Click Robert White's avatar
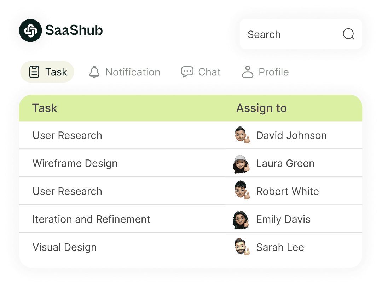This screenshot has height=287, width=382. 242,191
